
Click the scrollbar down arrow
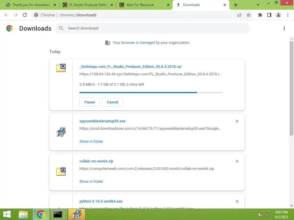click(291, 206)
